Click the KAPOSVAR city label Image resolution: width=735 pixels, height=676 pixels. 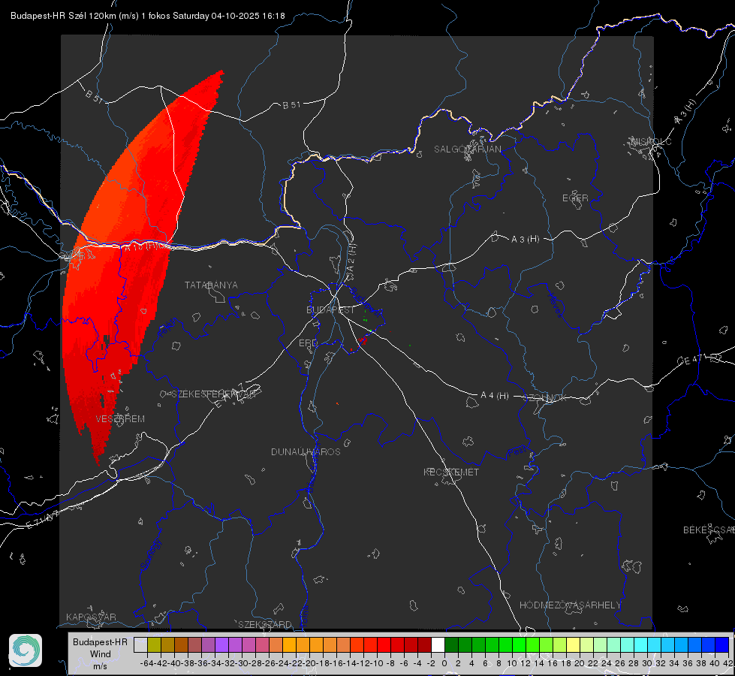point(91,617)
